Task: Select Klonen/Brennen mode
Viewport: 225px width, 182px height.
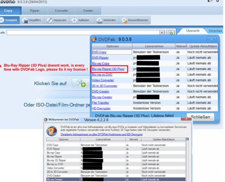Action: point(135,20)
